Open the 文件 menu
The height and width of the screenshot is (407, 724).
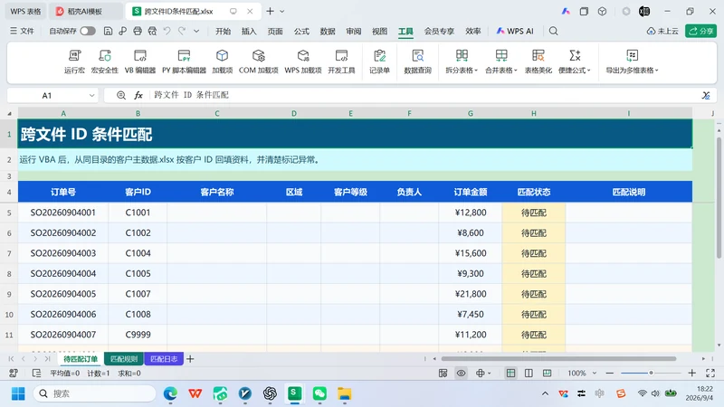click(22, 31)
